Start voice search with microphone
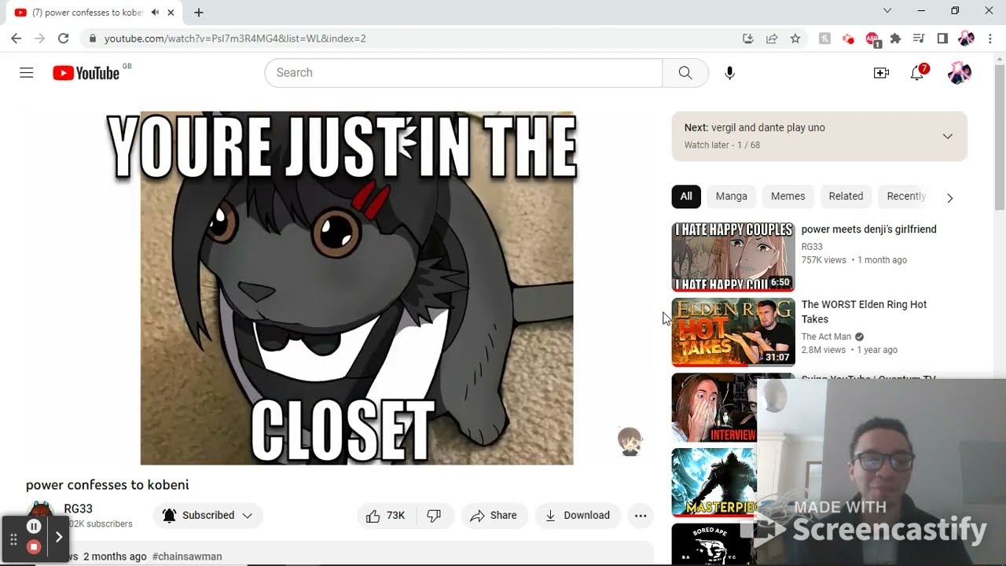1006x566 pixels. point(729,73)
